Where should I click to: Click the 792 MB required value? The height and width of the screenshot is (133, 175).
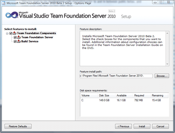tap(139, 100)
